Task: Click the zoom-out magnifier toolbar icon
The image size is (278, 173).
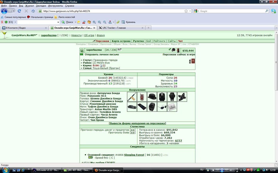Action: click(105, 22)
